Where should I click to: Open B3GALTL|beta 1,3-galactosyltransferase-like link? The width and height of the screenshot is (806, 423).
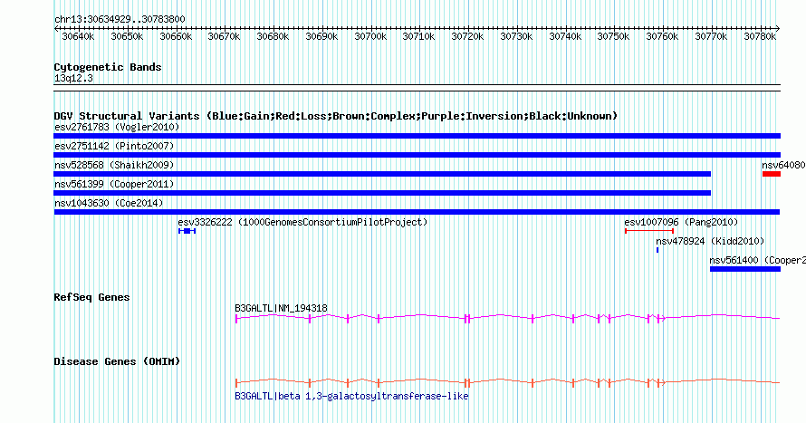(x=351, y=396)
